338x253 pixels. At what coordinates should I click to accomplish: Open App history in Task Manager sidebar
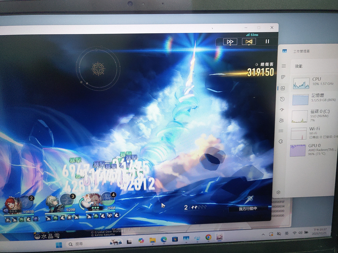282,99
